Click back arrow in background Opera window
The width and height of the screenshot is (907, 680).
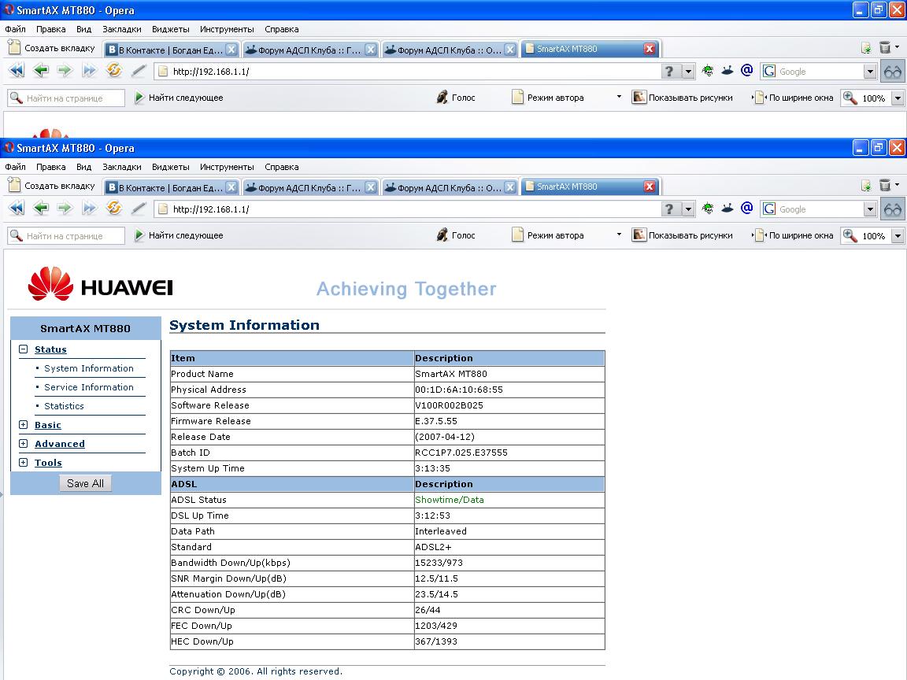pyautogui.click(x=40, y=71)
